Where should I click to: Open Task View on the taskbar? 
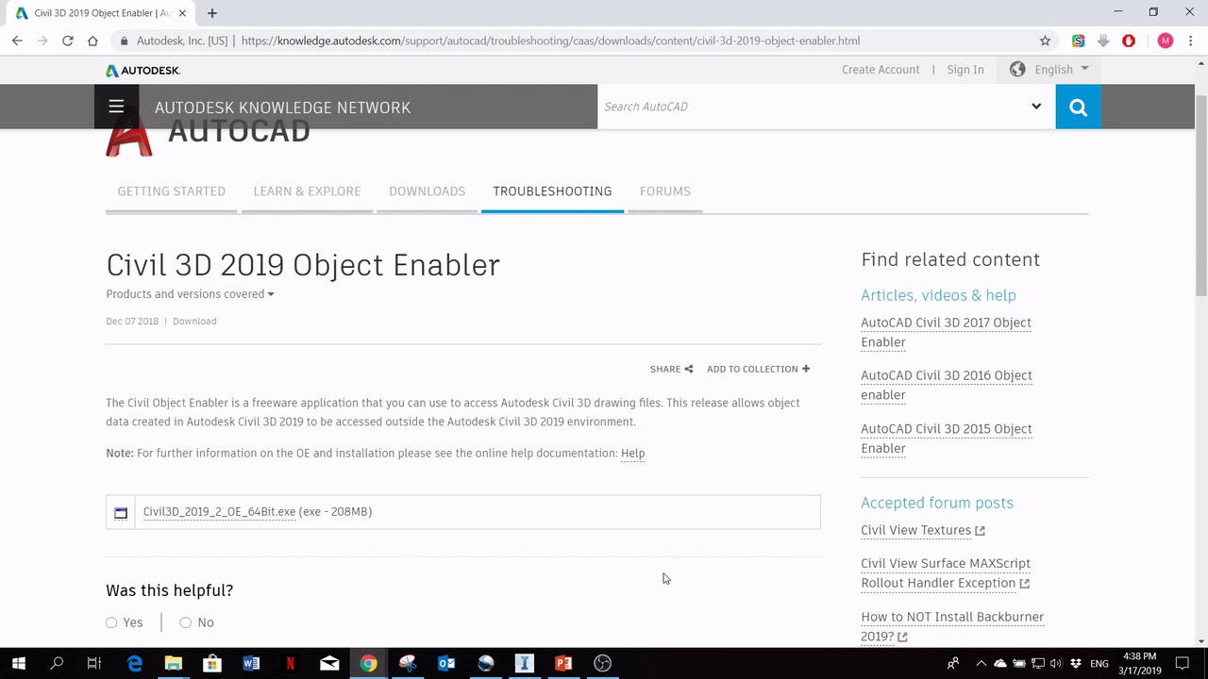click(x=94, y=663)
